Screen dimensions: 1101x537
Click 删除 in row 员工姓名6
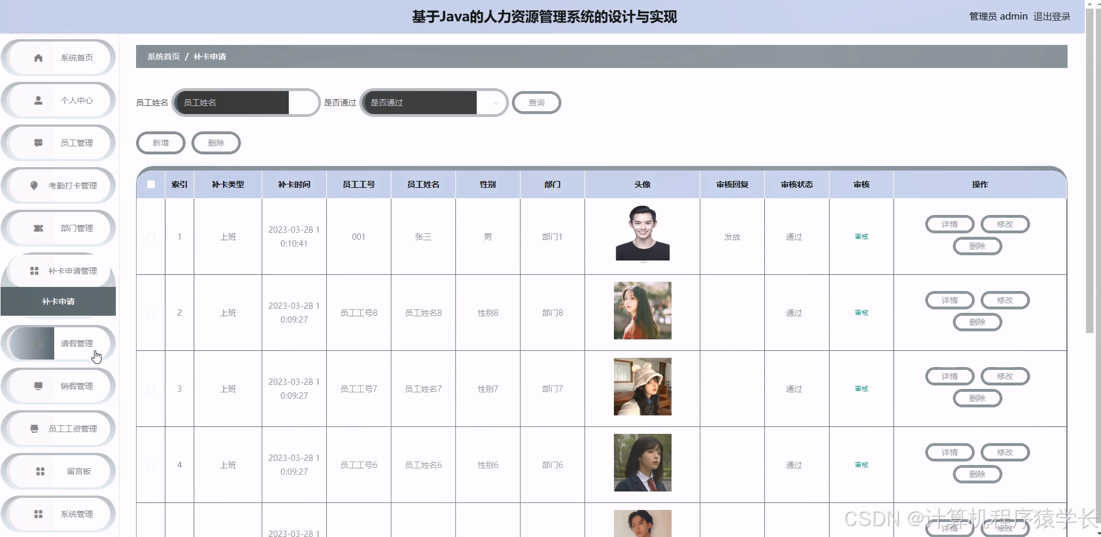(x=978, y=474)
